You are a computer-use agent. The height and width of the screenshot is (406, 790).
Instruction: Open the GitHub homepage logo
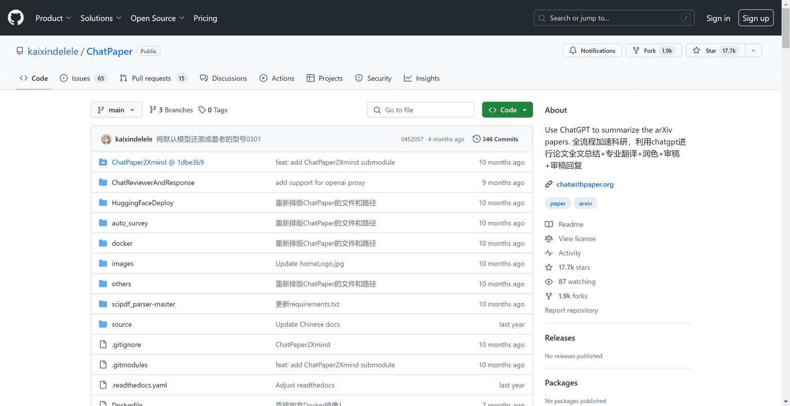click(16, 17)
